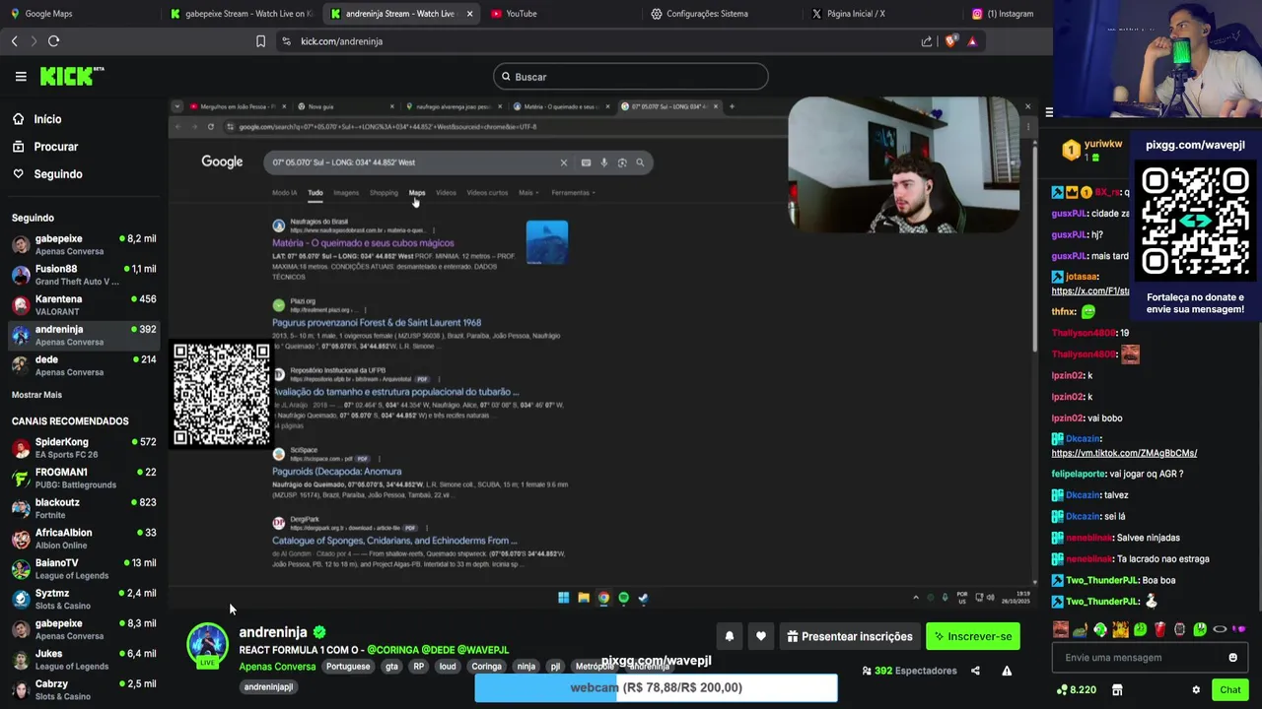Open Syztmz Slots & Casino channel
The image size is (1262, 709).
point(84,600)
